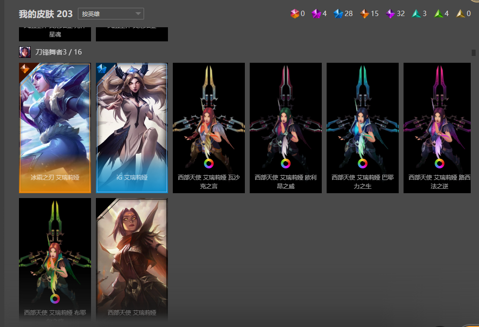The width and height of the screenshot is (479, 327).
Task: Open the chroma wheel on 欧利昂之威 card
Action: point(286,163)
